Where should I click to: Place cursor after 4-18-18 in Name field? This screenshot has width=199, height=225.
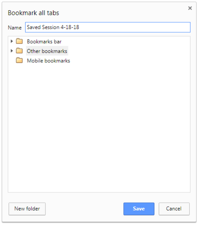click(79, 27)
